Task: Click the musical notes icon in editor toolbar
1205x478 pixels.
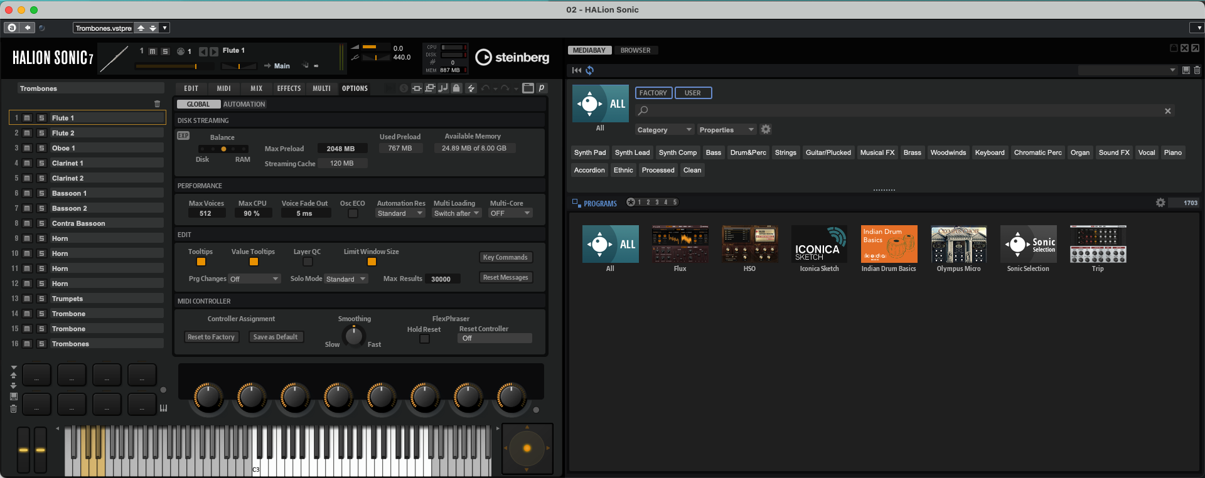Action: 443,88
